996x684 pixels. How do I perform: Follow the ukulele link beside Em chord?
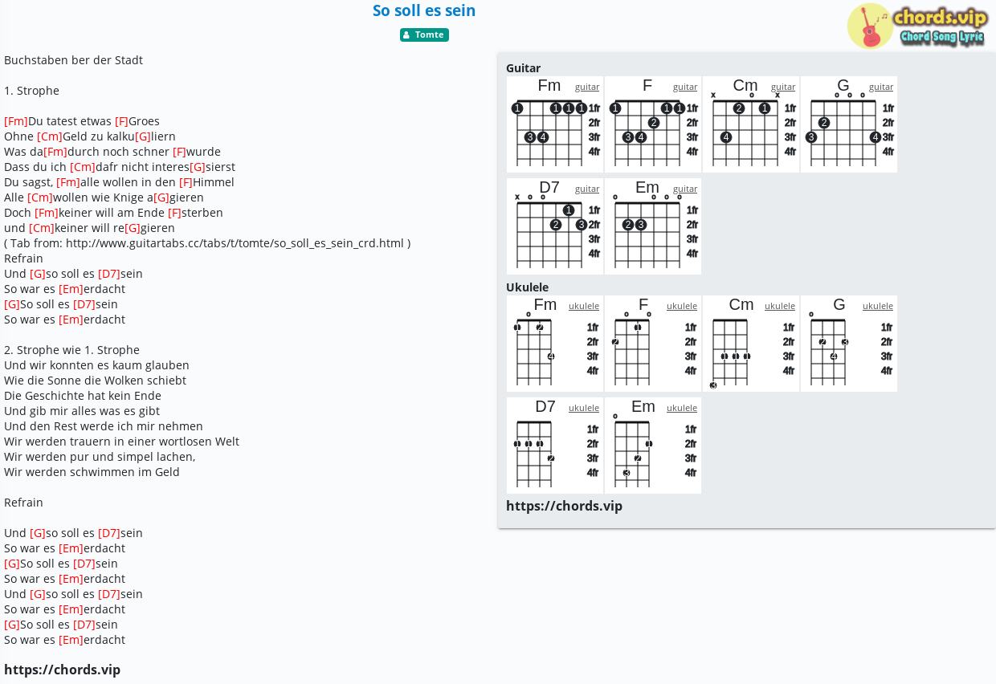pos(682,408)
